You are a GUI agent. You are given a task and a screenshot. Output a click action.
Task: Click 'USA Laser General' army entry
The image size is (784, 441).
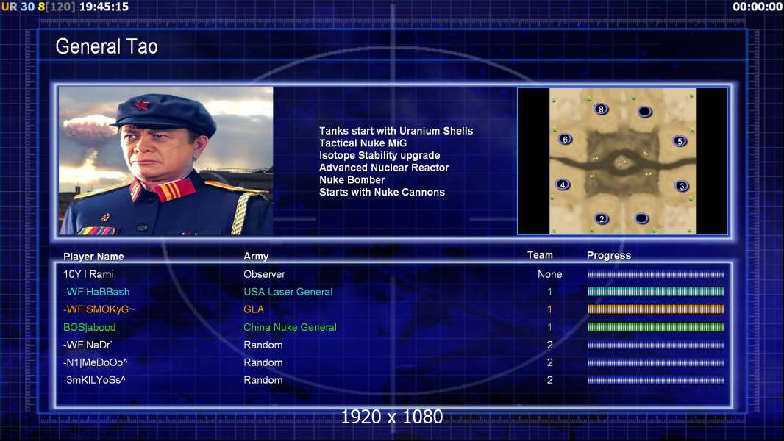pyautogui.click(x=288, y=292)
